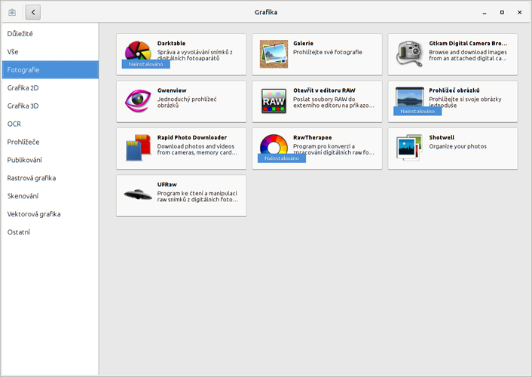Viewport: 532px width, 377px height.
Task: Click the Gwenview pink eye icon
Action: pos(138,101)
